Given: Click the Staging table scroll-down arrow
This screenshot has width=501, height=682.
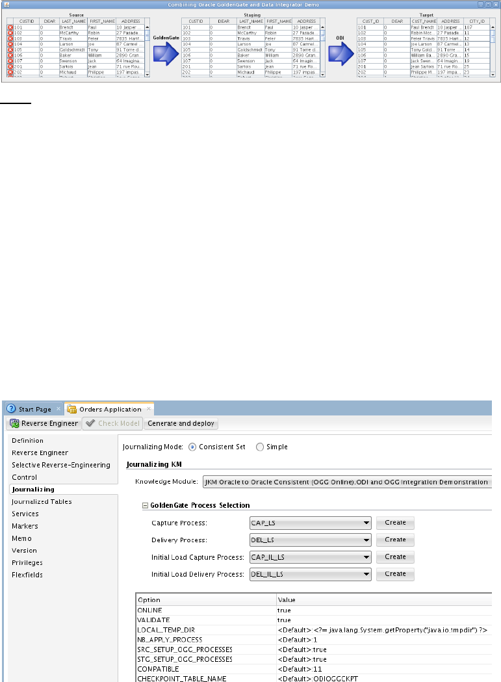Looking at the screenshot, I should (x=323, y=75).
